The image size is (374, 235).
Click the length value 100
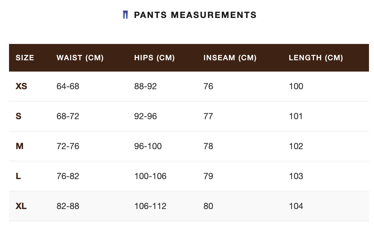tap(296, 87)
